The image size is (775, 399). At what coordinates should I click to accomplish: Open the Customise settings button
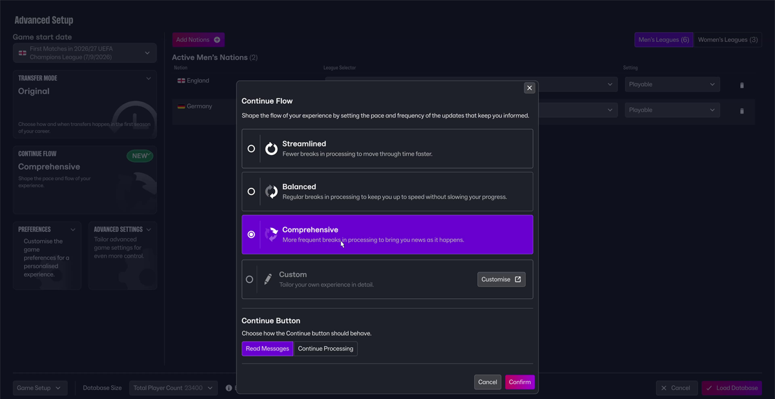tap(501, 280)
